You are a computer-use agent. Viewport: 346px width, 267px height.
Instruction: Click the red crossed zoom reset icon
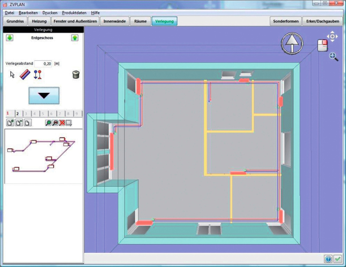[62, 123]
